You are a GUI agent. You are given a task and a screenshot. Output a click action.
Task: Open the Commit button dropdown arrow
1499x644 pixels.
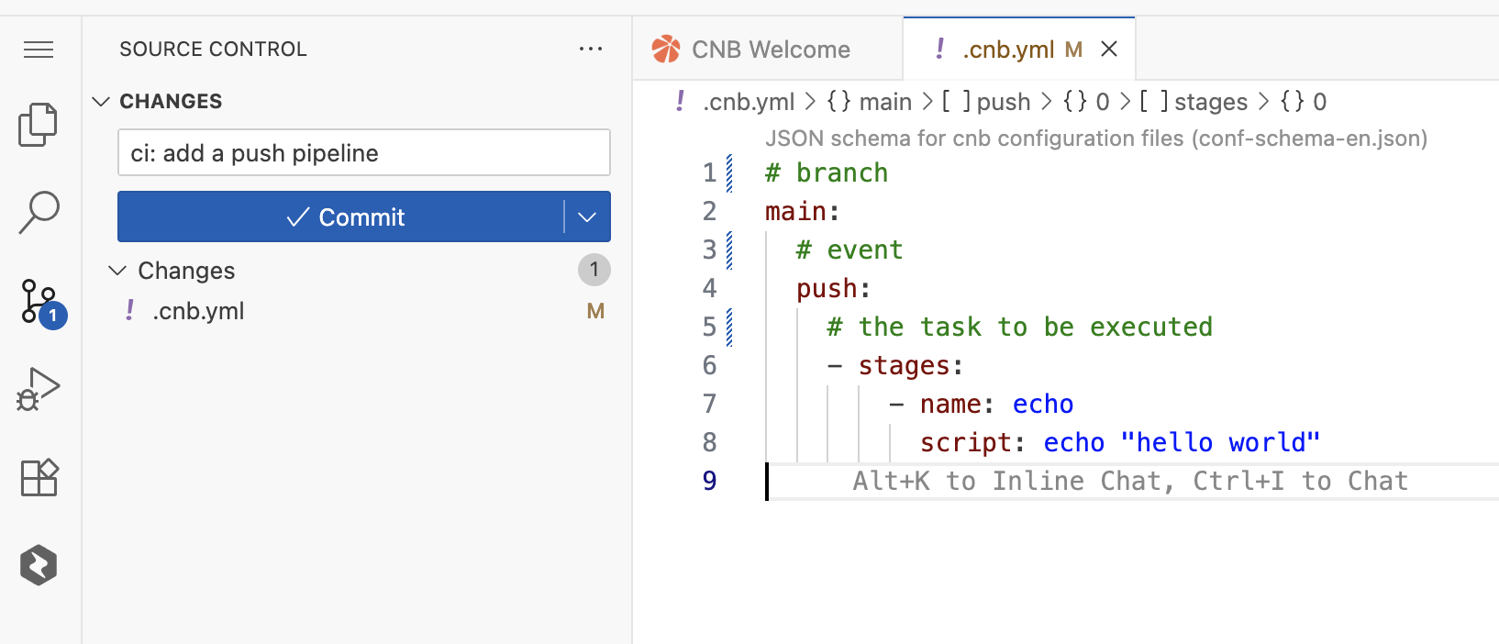pos(587,217)
